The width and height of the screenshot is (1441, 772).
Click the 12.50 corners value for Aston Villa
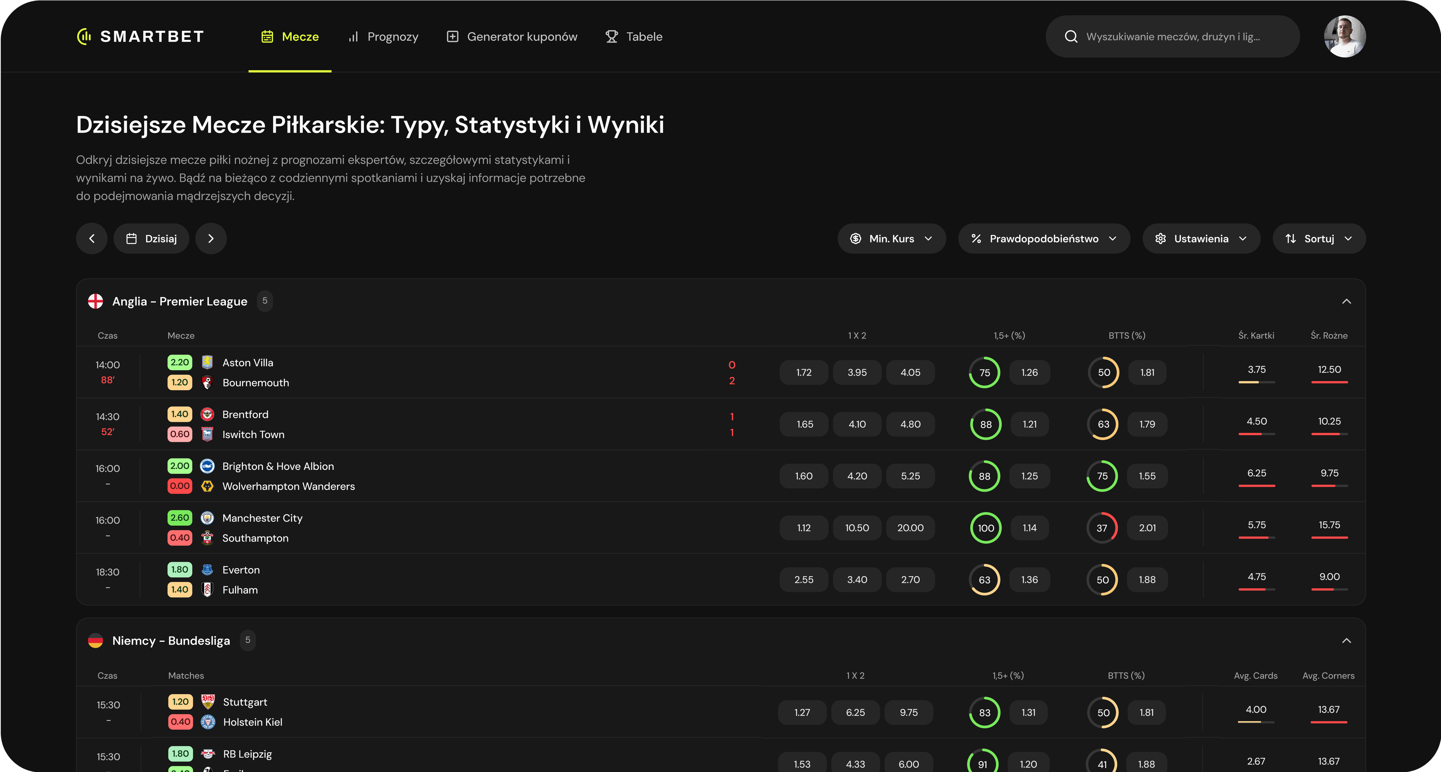point(1329,369)
